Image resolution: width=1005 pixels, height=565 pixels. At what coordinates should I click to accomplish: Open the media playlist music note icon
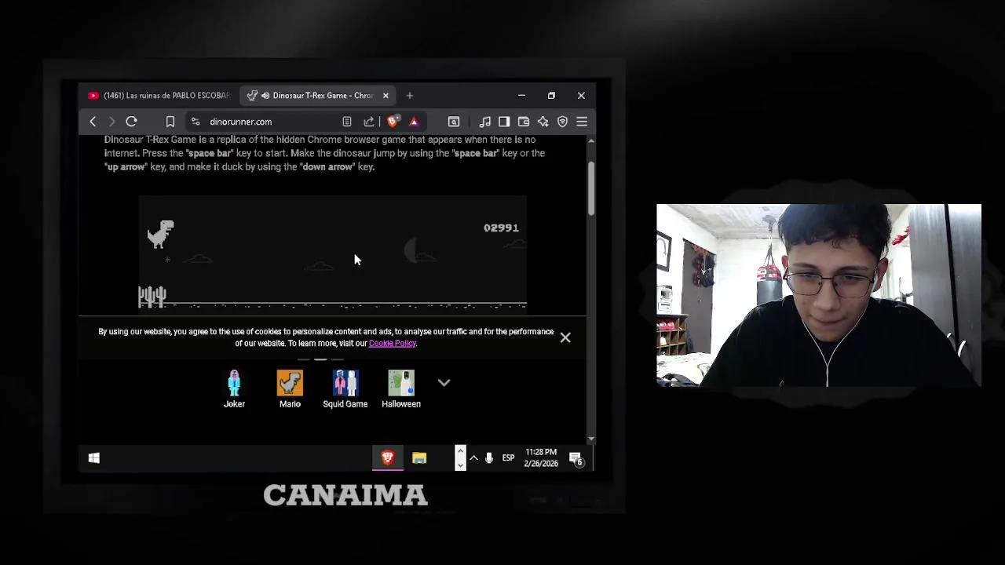pyautogui.click(x=484, y=122)
